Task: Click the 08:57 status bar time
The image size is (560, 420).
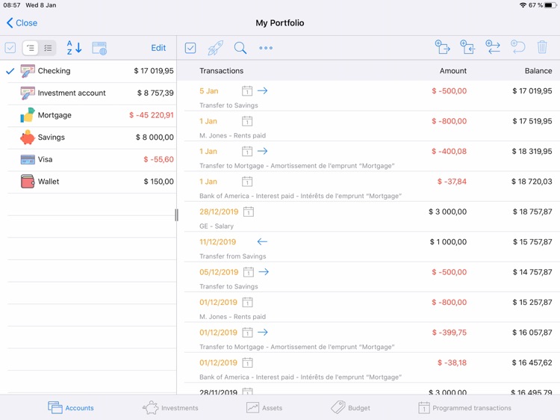Action: [12, 5]
